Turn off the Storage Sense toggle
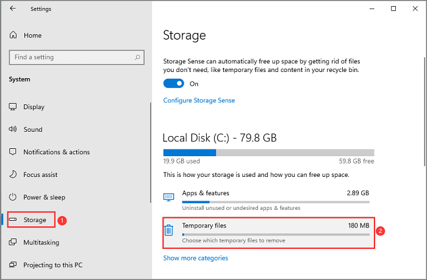 coord(173,84)
